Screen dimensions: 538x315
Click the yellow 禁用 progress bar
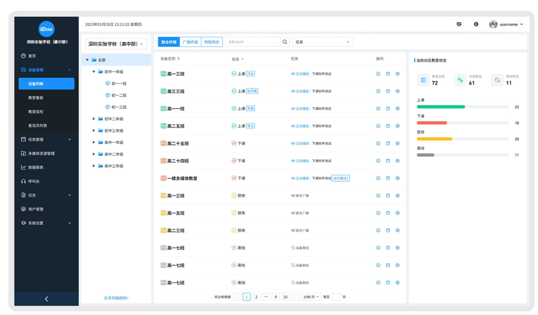click(434, 139)
